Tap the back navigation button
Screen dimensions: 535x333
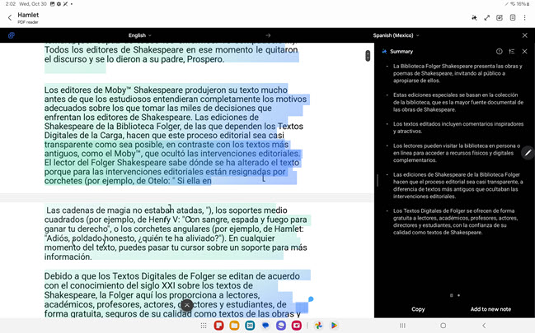click(484, 326)
